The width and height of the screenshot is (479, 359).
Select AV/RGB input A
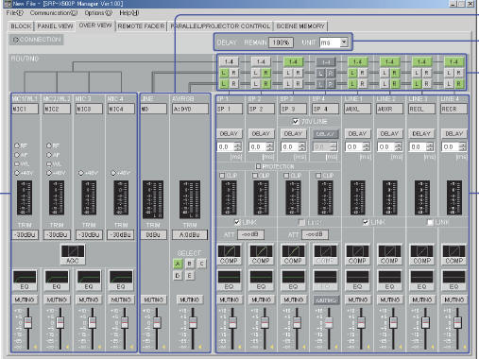[x=178, y=264]
